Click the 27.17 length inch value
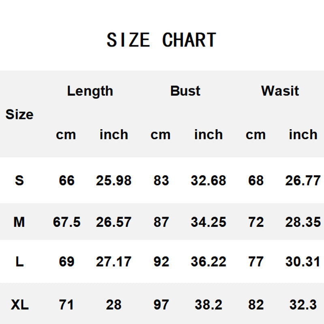The image size is (324, 324). 113,262
